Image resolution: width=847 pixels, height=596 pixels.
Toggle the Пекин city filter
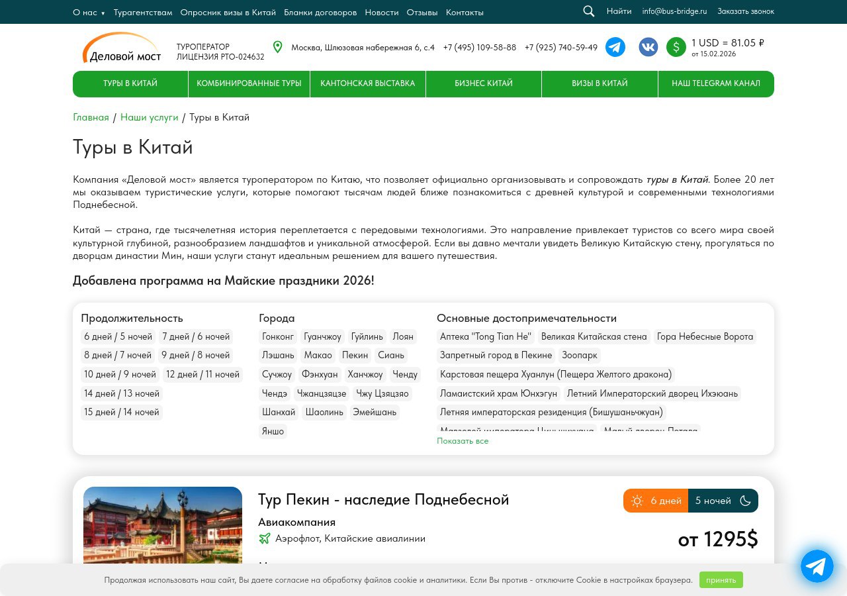[x=355, y=355]
